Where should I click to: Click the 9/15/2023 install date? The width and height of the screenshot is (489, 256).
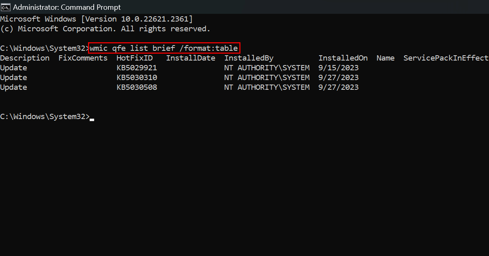point(339,68)
